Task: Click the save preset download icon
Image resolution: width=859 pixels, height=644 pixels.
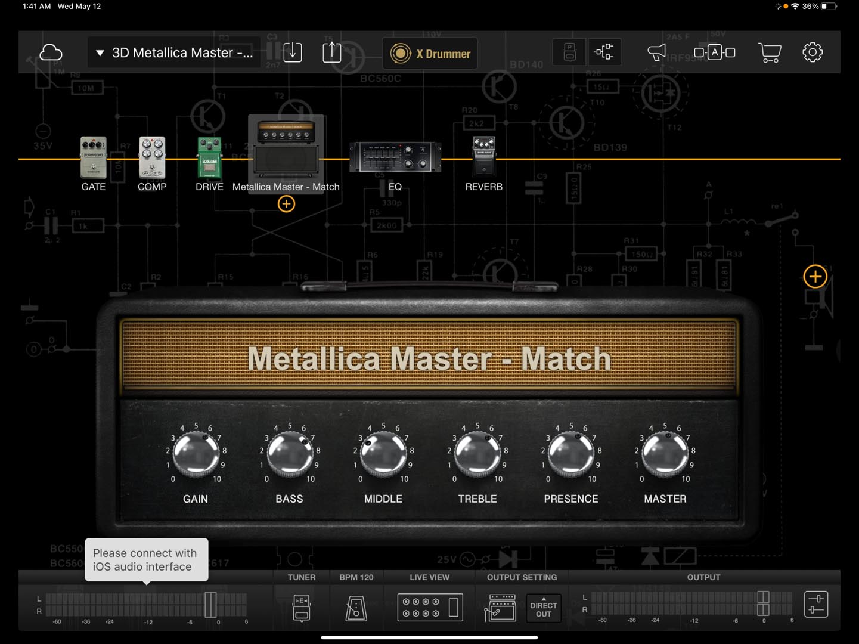Action: [293, 52]
